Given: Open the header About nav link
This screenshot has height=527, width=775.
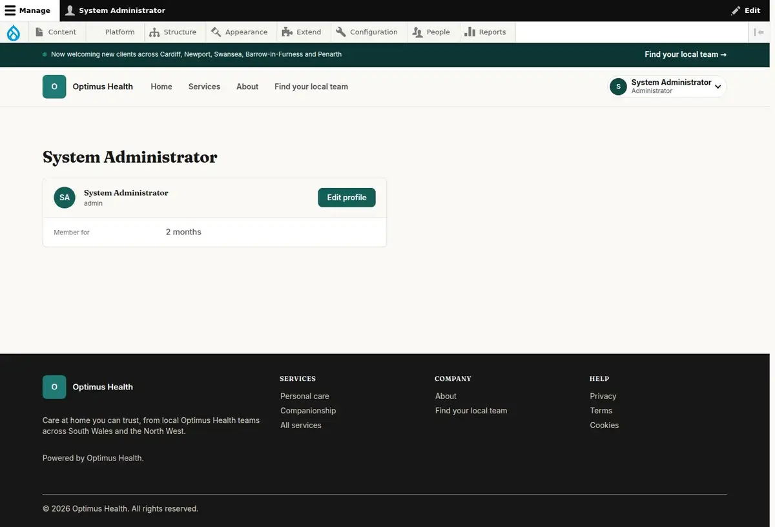Looking at the screenshot, I should [x=247, y=87].
